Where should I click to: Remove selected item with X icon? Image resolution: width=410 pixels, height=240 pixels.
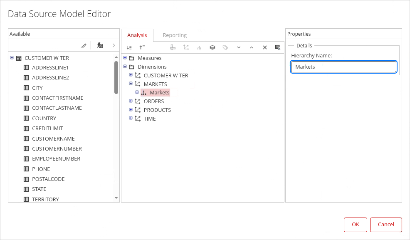pos(264,47)
